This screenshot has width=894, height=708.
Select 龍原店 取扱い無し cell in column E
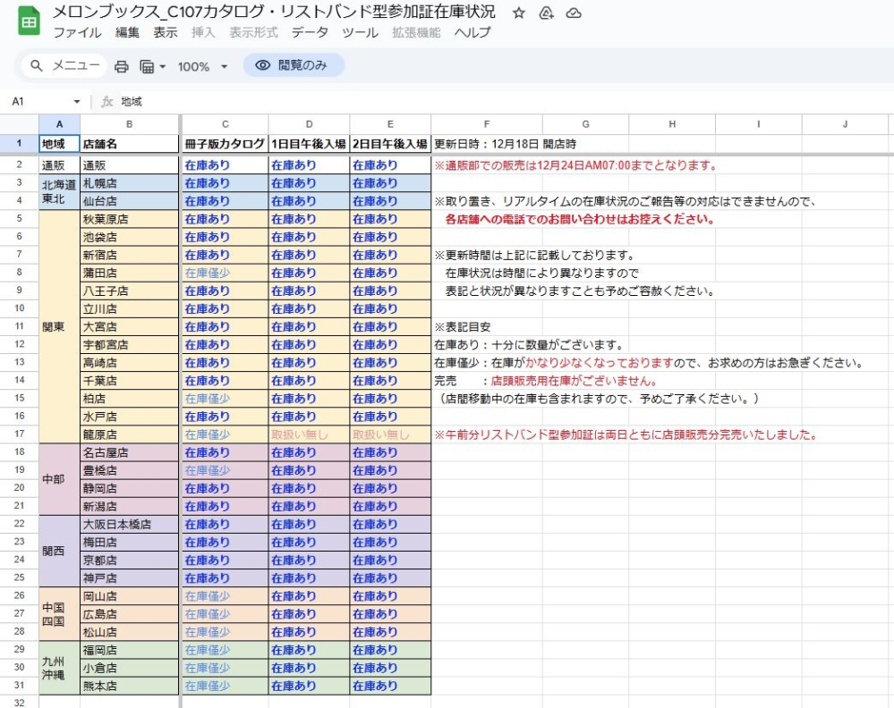[x=390, y=434]
